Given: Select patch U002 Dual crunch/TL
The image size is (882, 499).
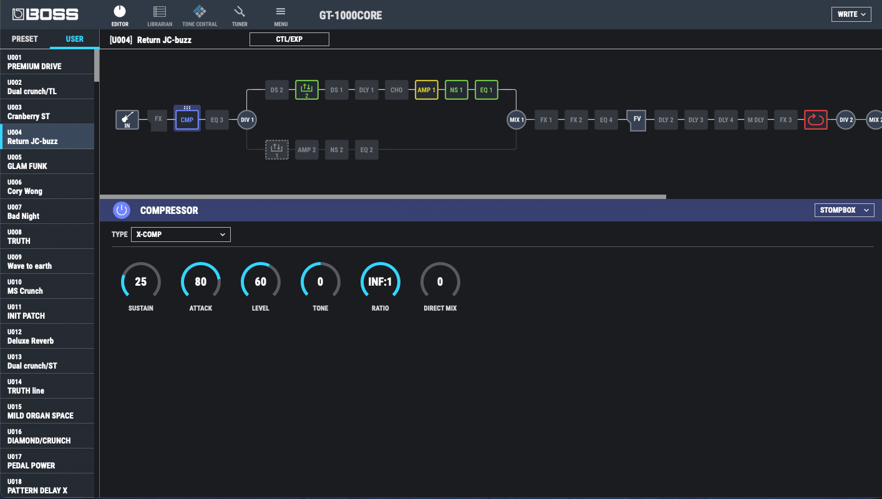Looking at the screenshot, I should 47,87.
